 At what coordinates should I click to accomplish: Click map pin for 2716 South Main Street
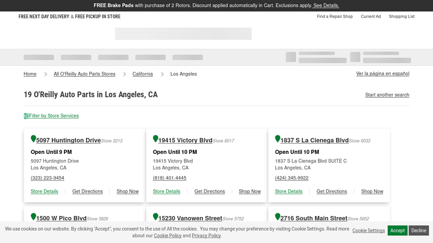278,217
